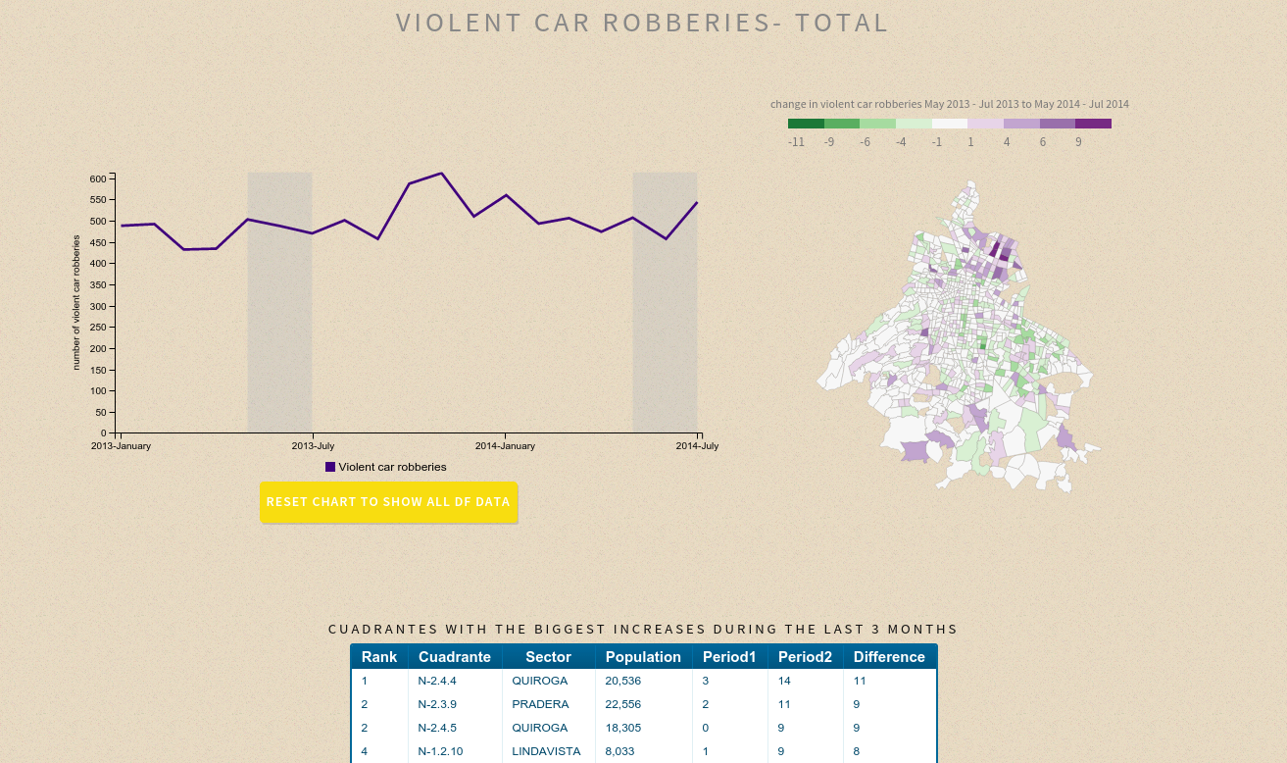Click the Period2 column header

[x=805, y=657]
